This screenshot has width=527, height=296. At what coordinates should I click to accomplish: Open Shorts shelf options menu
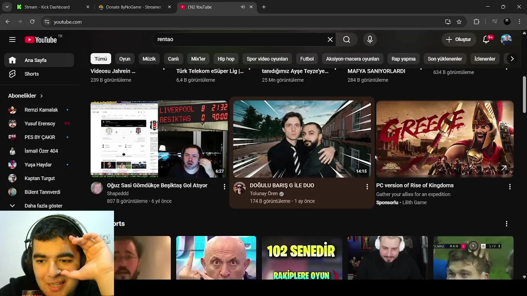[506, 224]
